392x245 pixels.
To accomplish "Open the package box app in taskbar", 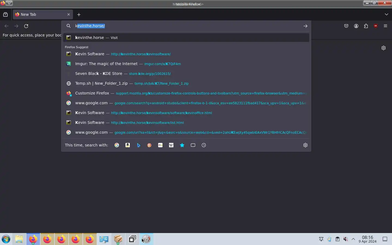I will [x=118, y=239].
